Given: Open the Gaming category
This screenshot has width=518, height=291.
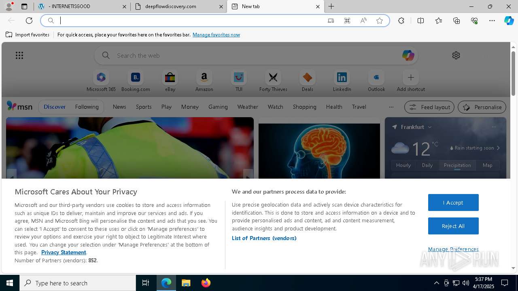Looking at the screenshot, I should point(218,107).
